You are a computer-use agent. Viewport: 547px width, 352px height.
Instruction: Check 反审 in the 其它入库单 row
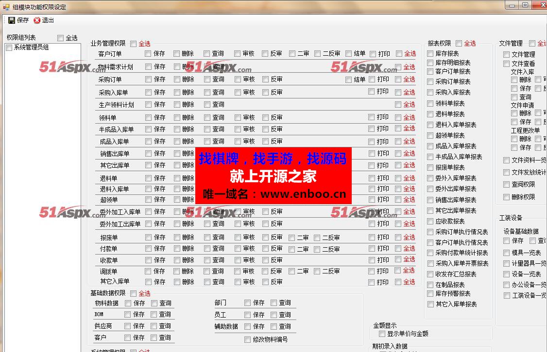[265, 282]
